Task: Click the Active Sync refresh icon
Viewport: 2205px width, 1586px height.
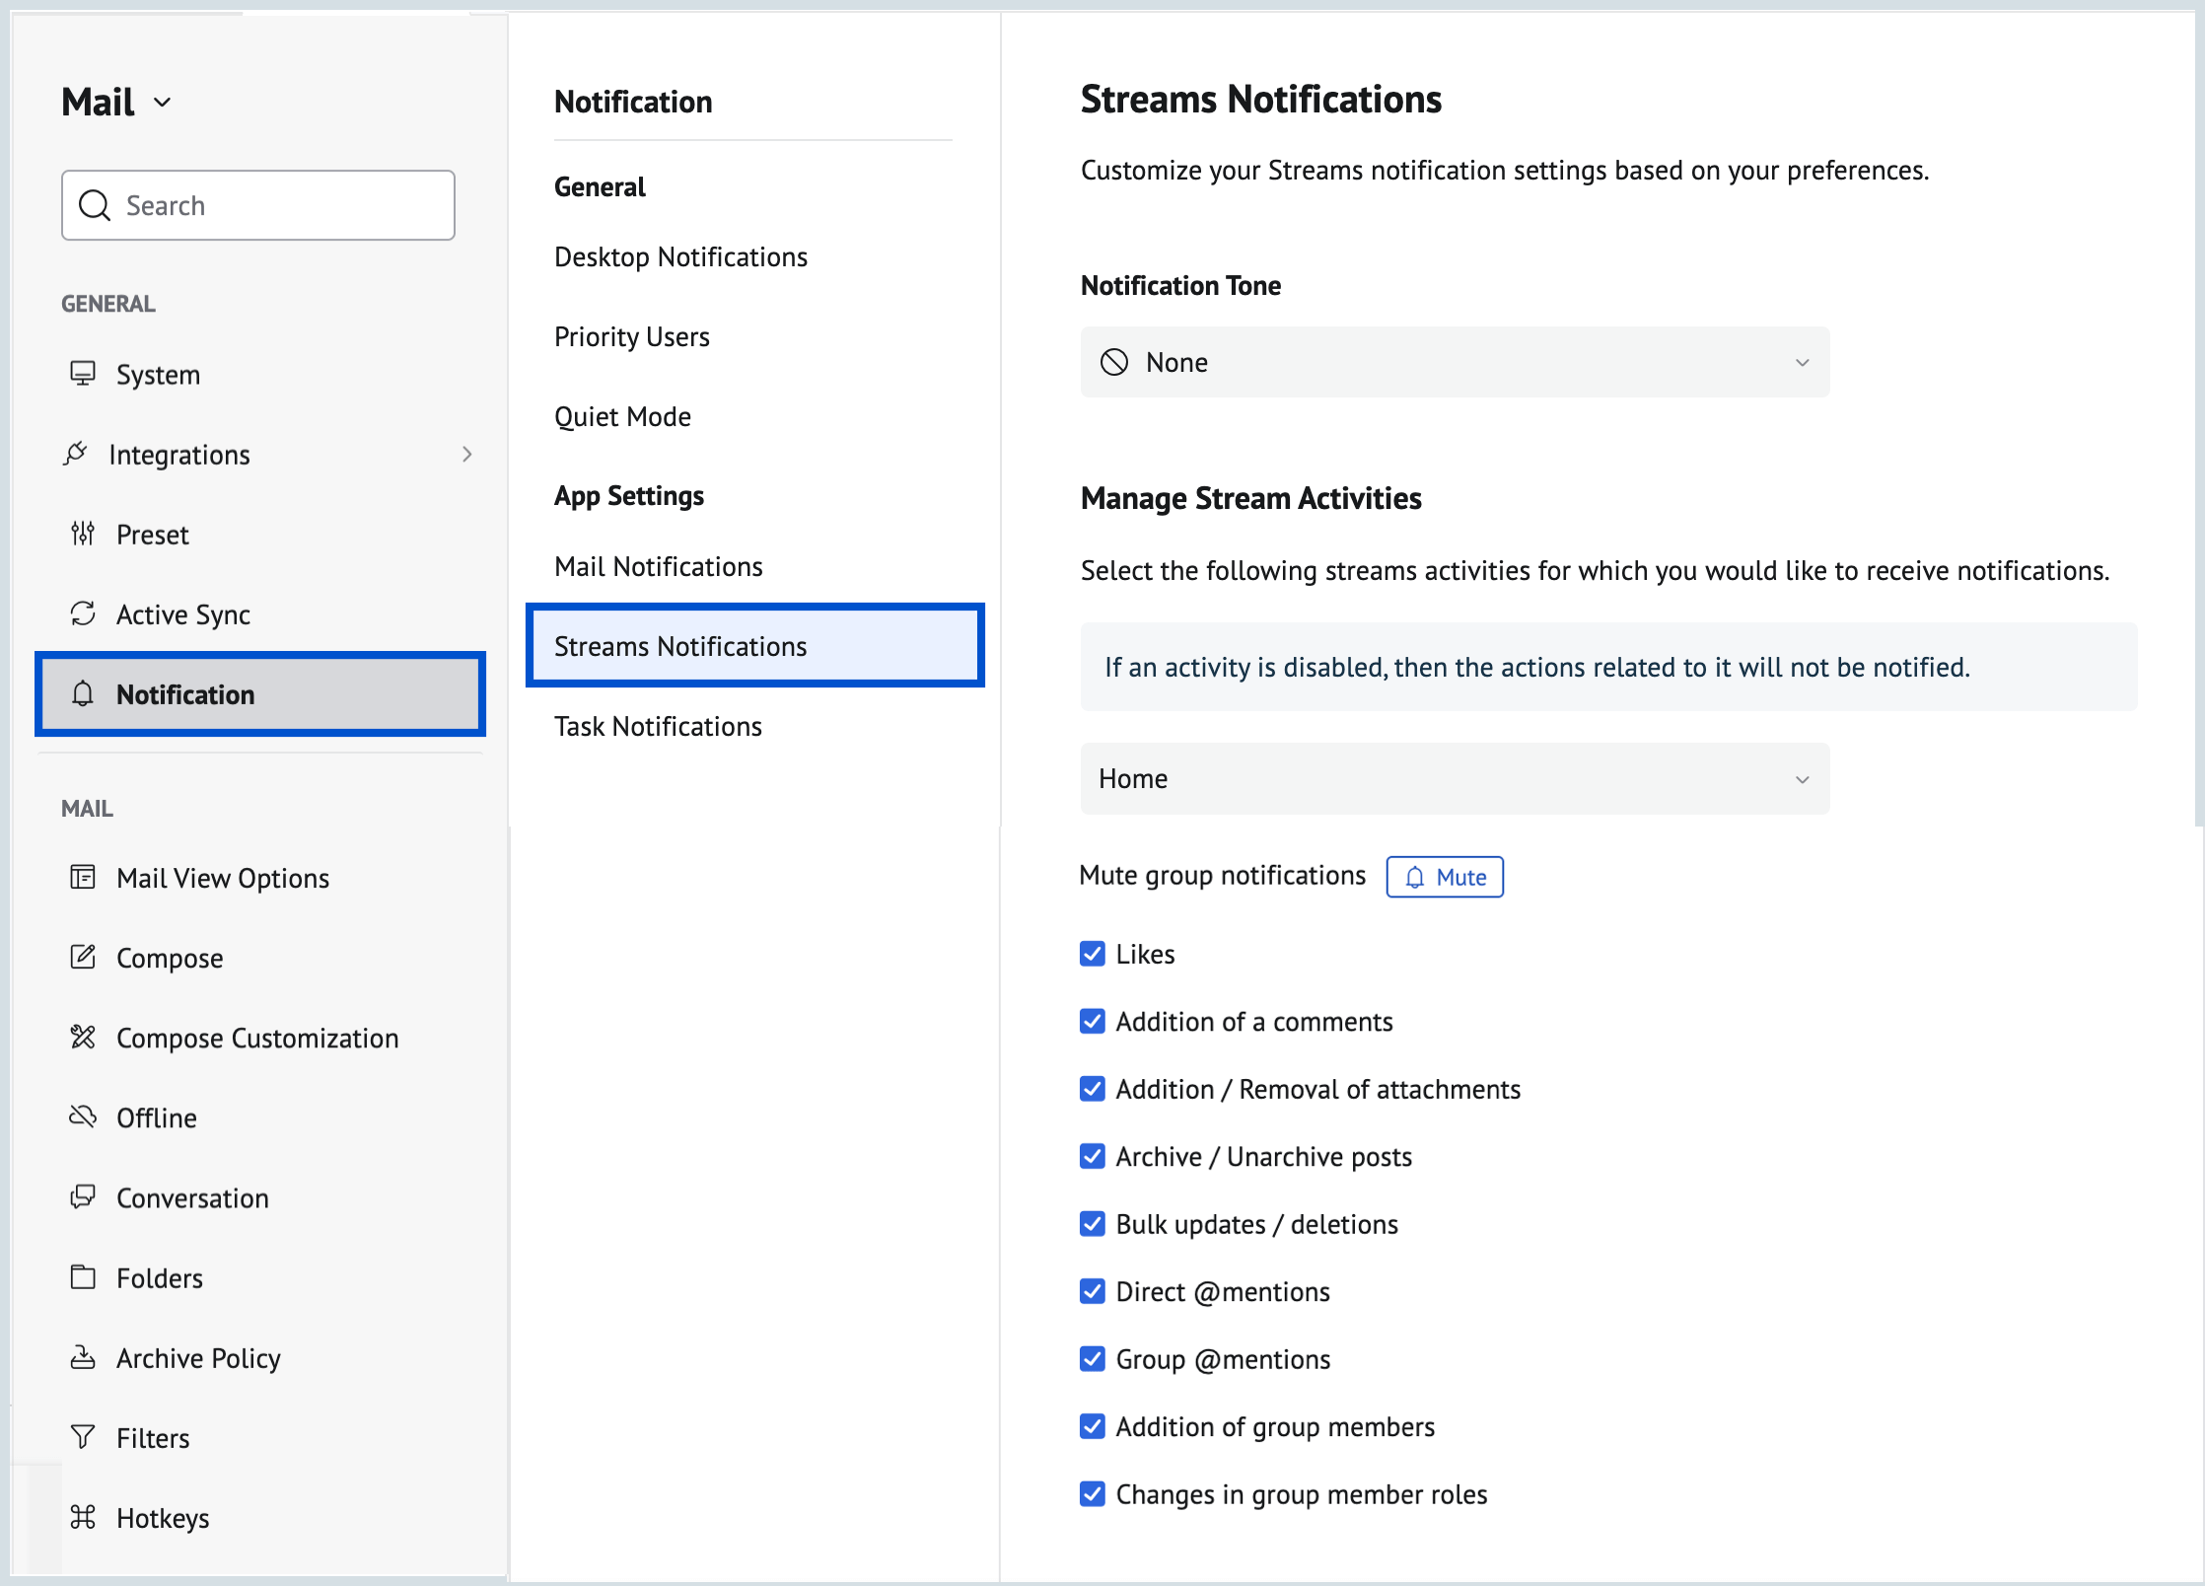Action: coord(83,613)
